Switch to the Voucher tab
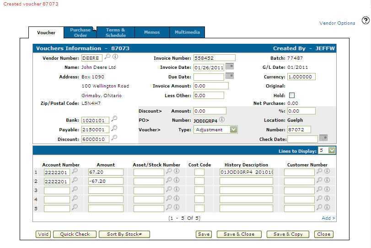The width and height of the screenshot is (371, 248). coord(46,32)
